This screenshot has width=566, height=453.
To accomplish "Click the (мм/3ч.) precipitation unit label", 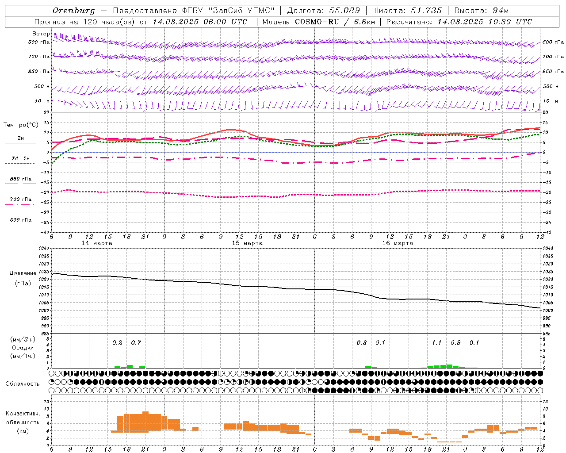I will [x=23, y=339].
